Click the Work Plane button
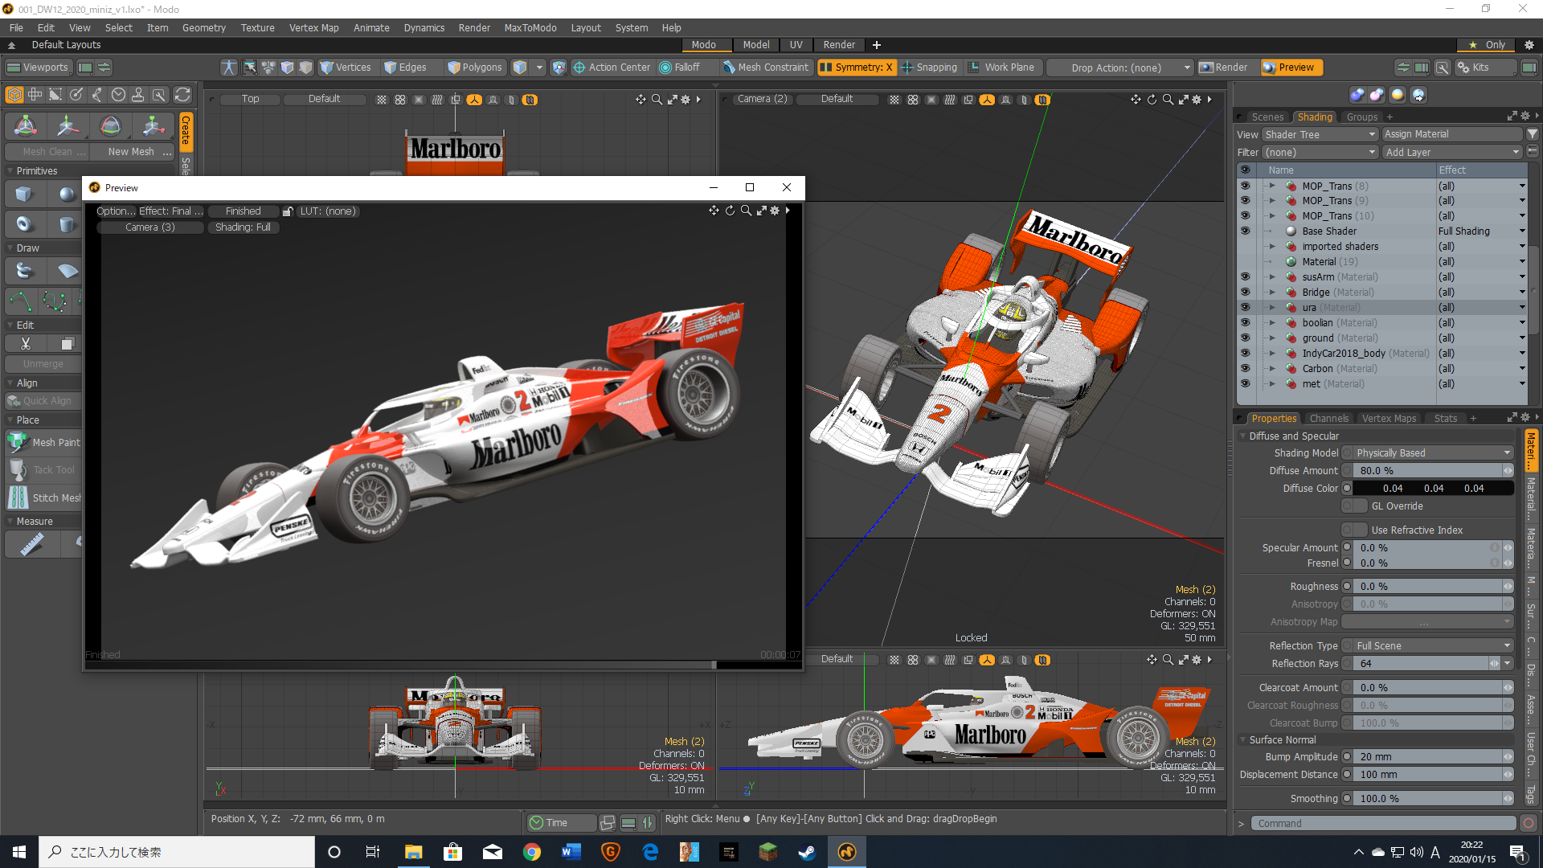 tap(1002, 68)
